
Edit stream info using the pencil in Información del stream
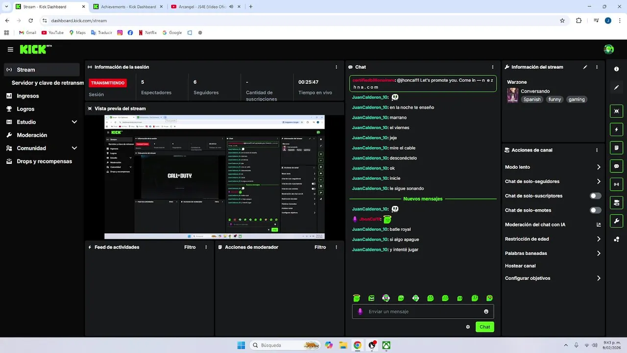[x=585, y=67]
